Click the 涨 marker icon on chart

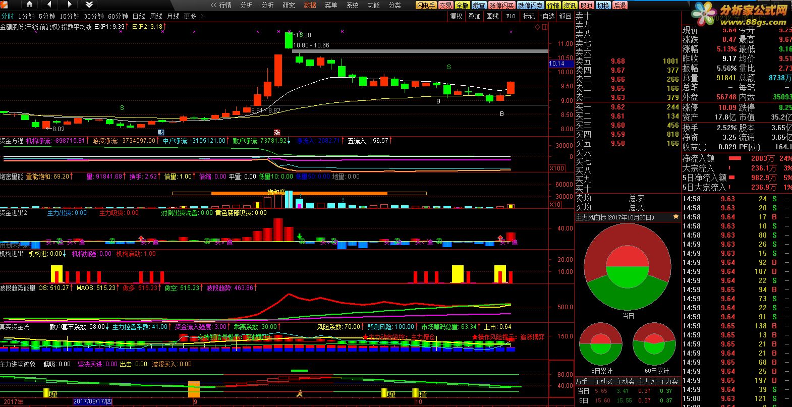click(x=276, y=132)
